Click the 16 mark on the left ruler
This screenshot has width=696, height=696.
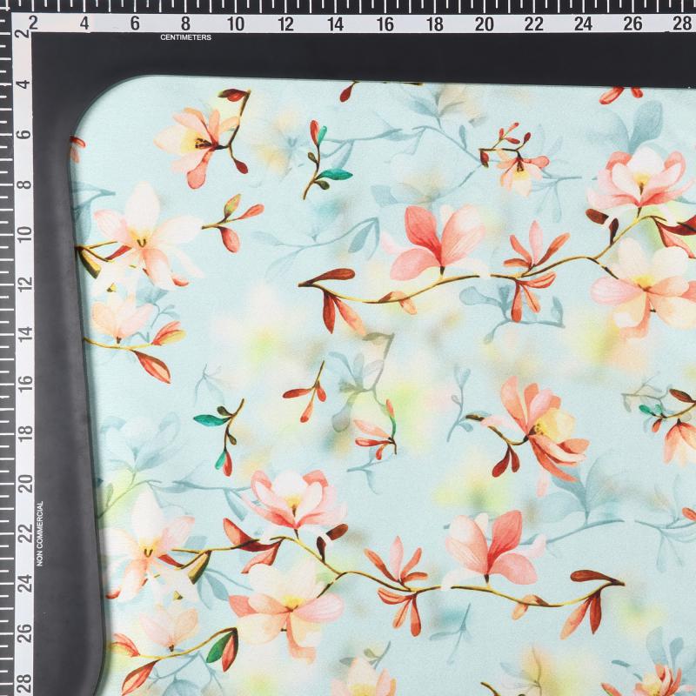point(23,383)
